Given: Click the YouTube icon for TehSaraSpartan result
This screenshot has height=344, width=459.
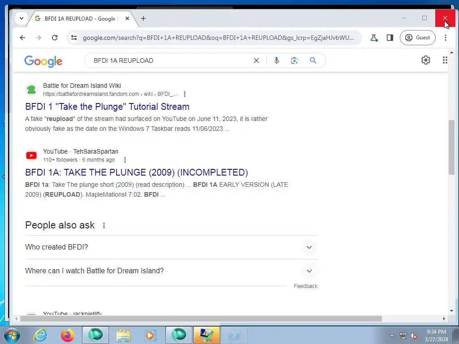Looking at the screenshot, I should (31, 155).
